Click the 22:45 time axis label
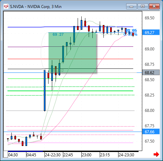Image resolution: width=163 pixels, height=161 pixels. [x=68, y=155]
